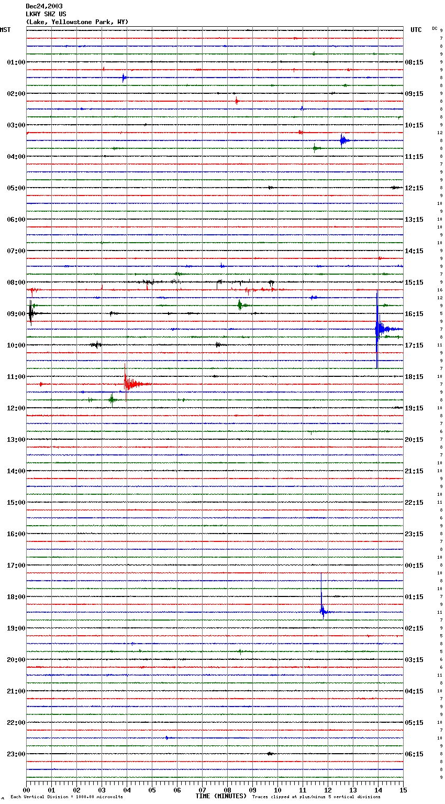The height and width of the screenshot is (804, 445).
Task: Click the Dec24,2003 date label
Action: (44, 6)
